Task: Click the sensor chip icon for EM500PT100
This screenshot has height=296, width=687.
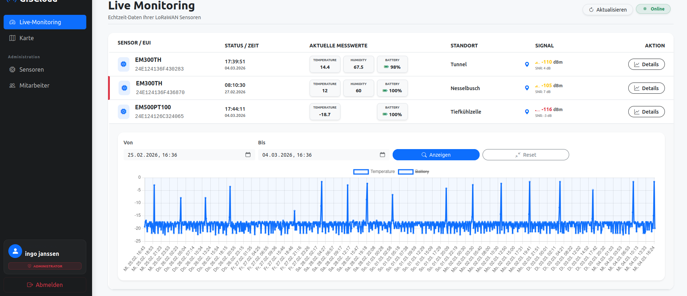Action: 124,112
